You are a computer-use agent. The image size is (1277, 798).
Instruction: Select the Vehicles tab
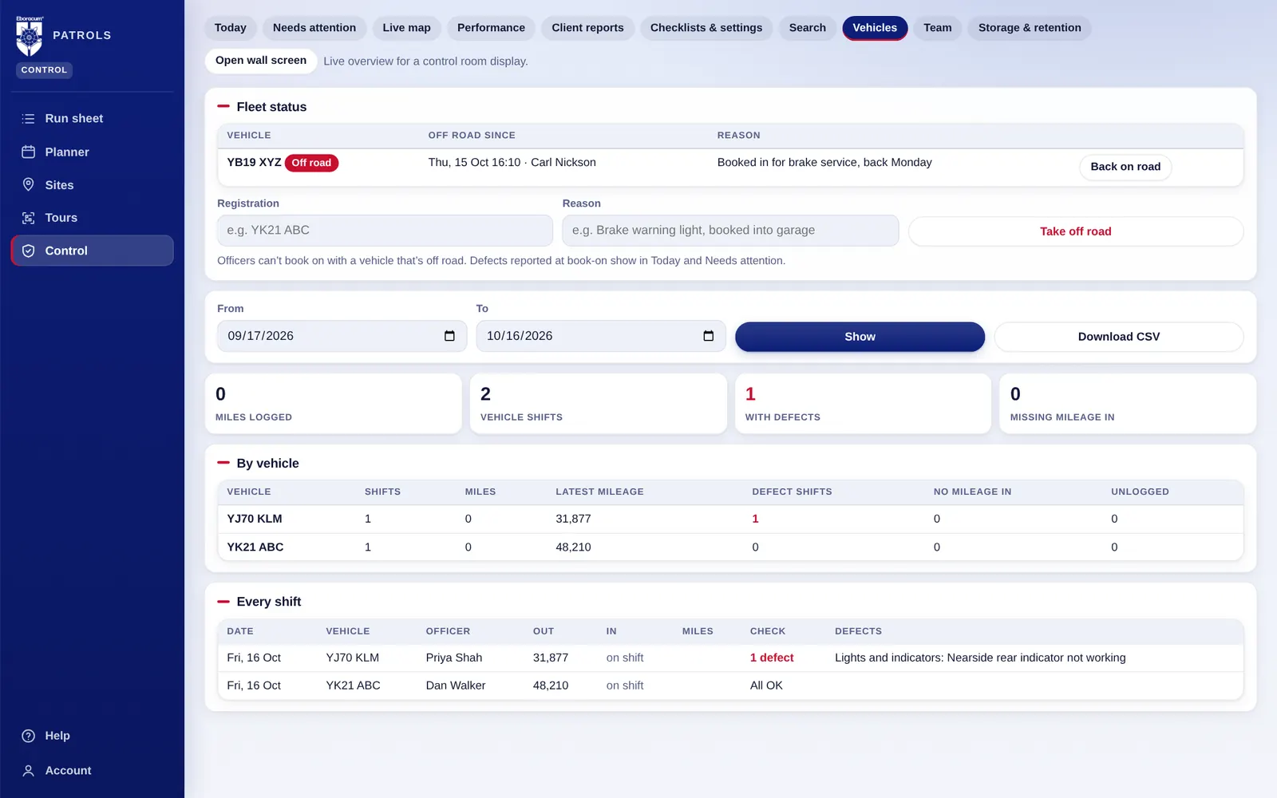[875, 28]
